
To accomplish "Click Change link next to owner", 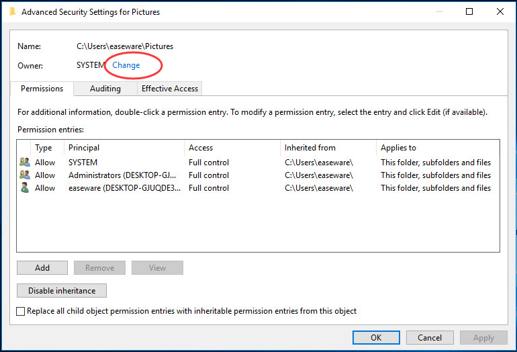I will pyautogui.click(x=126, y=65).
